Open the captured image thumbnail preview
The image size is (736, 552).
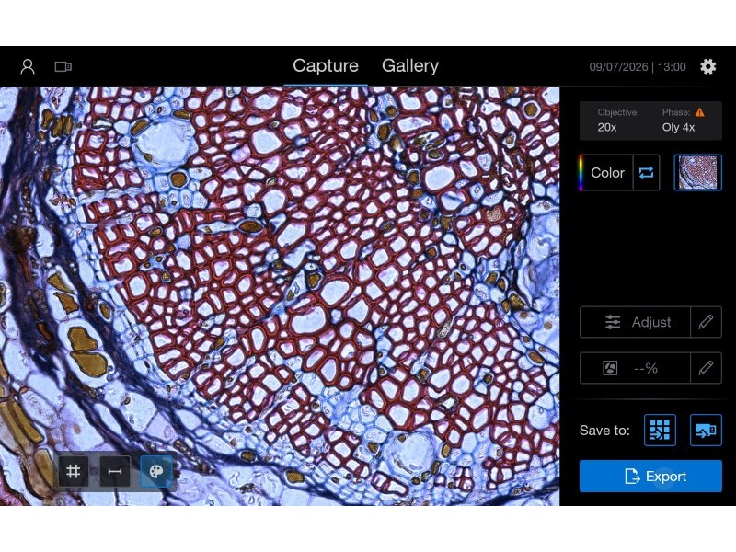pos(697,172)
